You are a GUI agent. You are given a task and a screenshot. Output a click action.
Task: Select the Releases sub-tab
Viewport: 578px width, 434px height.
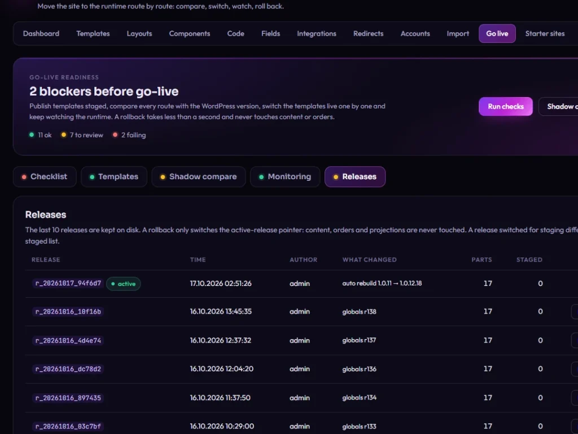[x=355, y=177]
